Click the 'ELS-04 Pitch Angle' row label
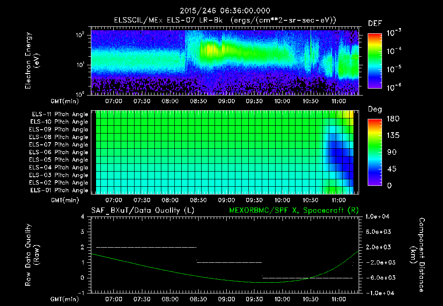This screenshot has height=306, width=443. click(x=59, y=167)
